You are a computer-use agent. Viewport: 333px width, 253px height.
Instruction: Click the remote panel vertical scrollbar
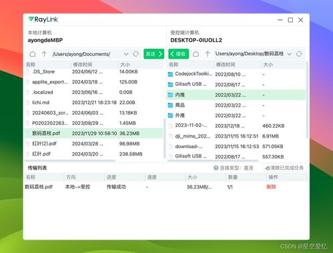(x=307, y=100)
